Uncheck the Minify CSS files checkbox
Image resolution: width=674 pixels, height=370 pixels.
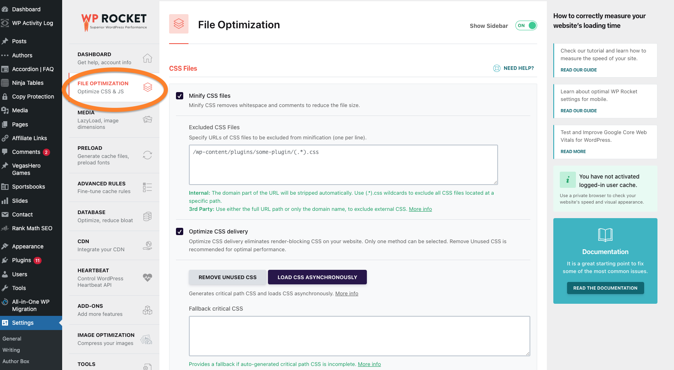(180, 96)
